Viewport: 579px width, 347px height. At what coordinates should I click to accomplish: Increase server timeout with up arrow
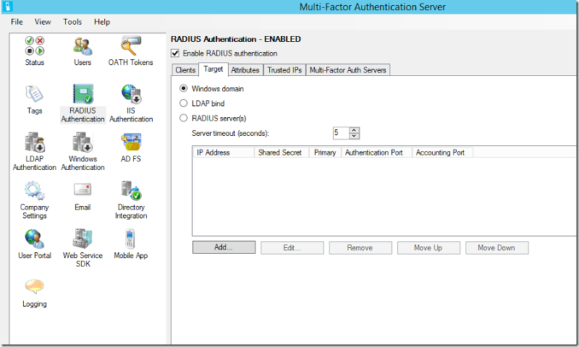pos(354,130)
